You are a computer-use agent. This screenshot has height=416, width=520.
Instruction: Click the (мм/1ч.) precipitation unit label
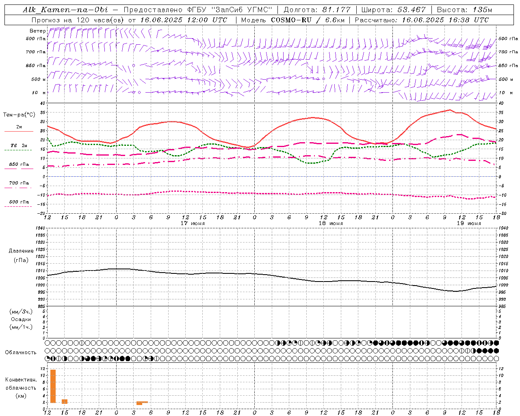[21, 327]
